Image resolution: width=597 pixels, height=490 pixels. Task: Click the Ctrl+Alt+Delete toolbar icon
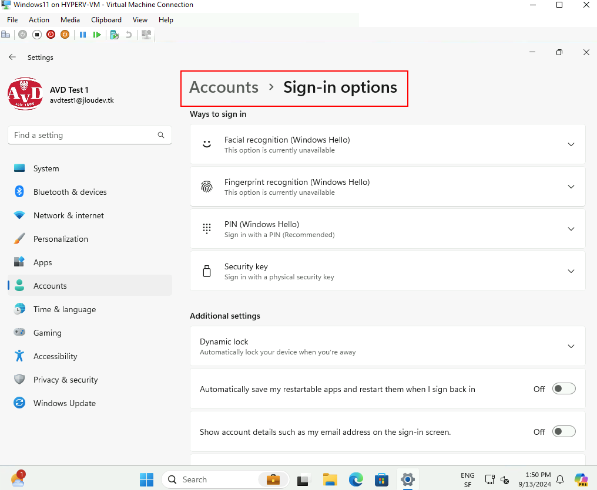(x=6, y=35)
